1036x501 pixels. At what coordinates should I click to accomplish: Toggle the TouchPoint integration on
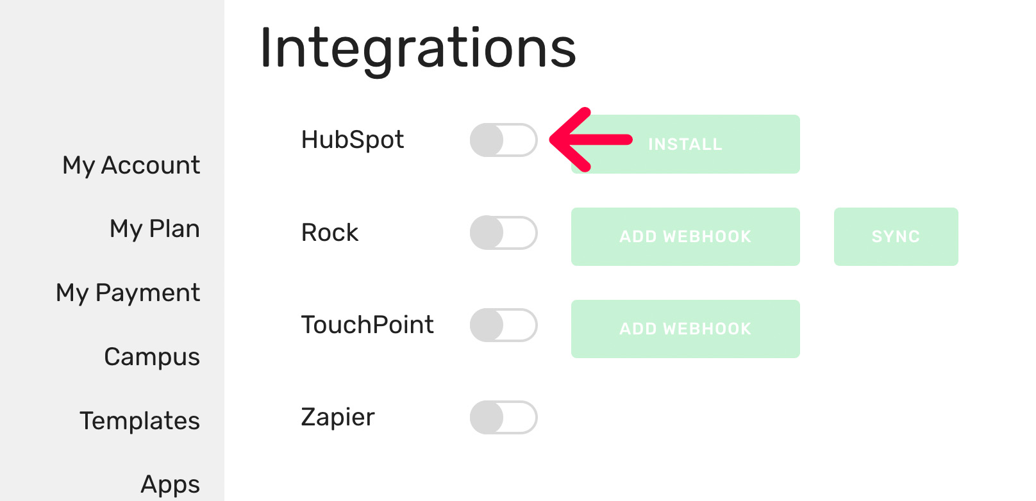pos(504,325)
